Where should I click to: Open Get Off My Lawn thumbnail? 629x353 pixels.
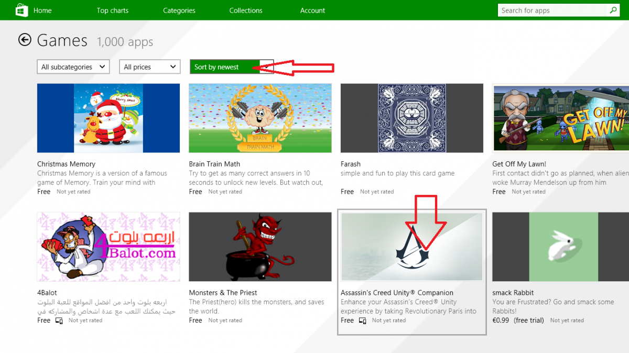(560, 118)
